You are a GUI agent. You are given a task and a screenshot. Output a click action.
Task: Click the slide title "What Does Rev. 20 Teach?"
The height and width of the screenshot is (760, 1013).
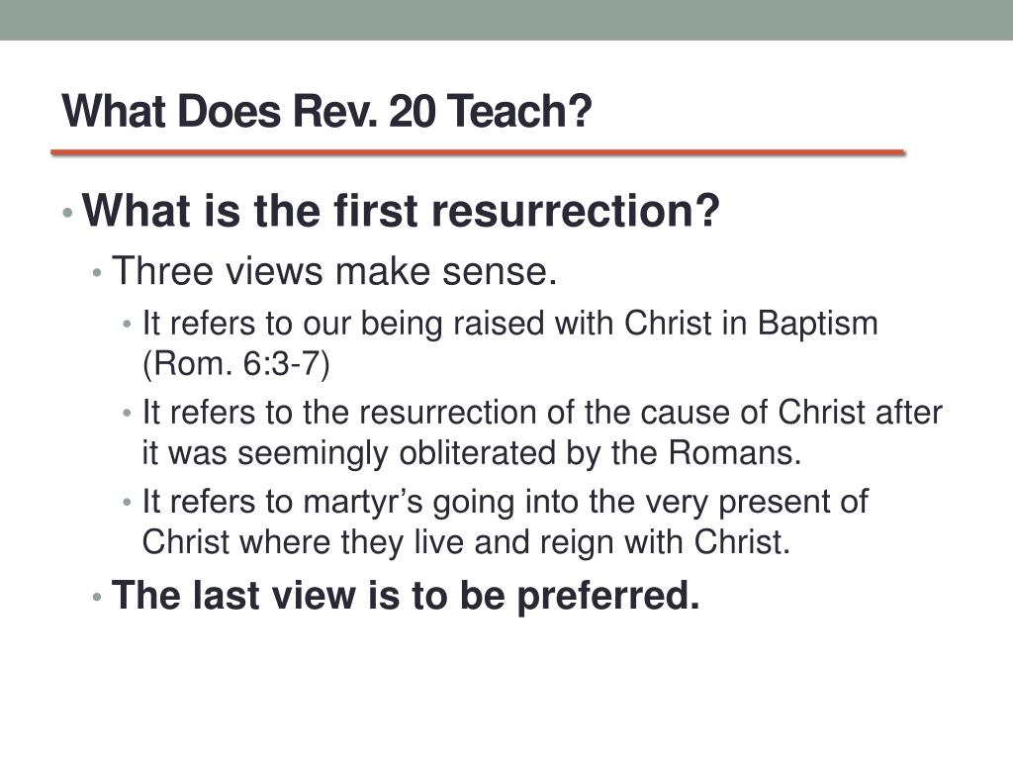tap(326, 111)
